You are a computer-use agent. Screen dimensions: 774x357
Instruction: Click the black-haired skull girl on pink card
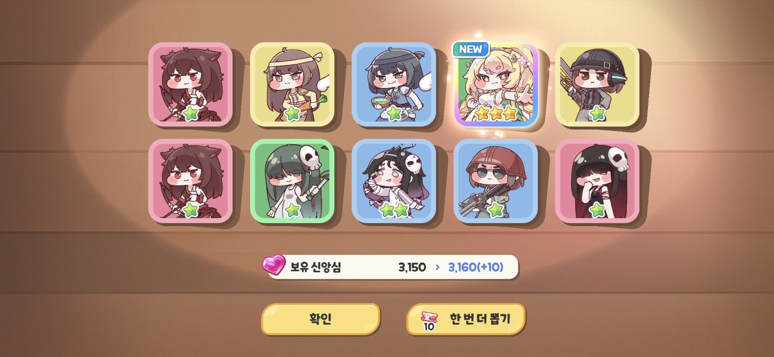coord(597,181)
